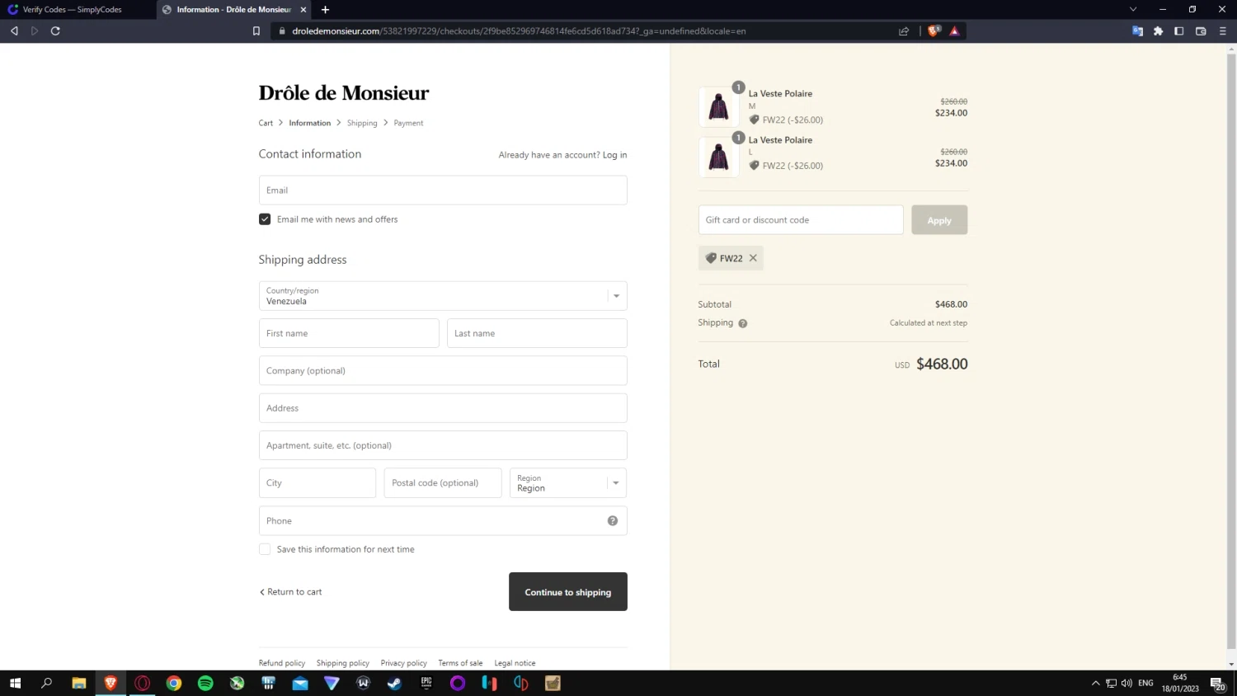Click the Log in link
This screenshot has width=1237, height=696.
pyautogui.click(x=614, y=155)
